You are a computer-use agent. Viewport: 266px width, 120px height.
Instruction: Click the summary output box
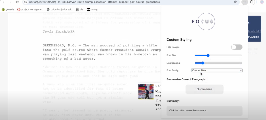click(x=204, y=111)
